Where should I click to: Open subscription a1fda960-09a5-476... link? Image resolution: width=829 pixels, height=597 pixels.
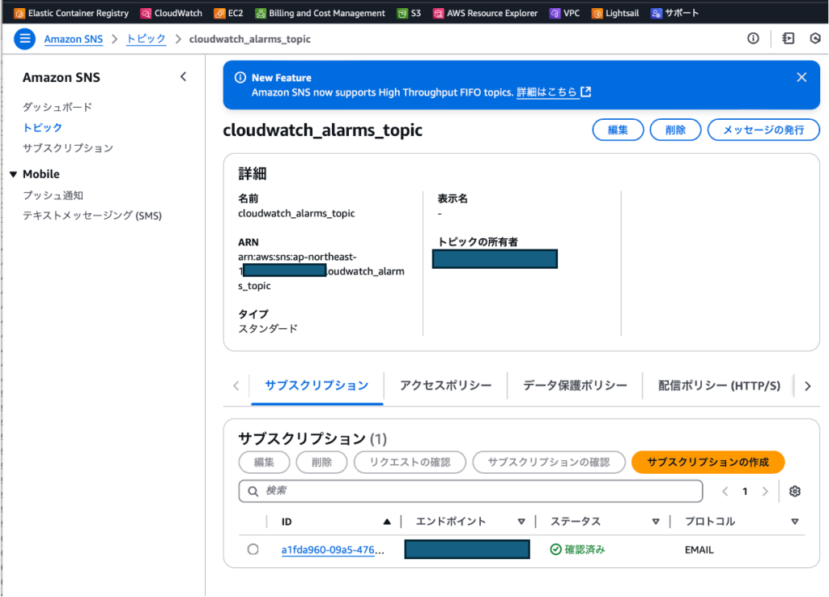[333, 550]
